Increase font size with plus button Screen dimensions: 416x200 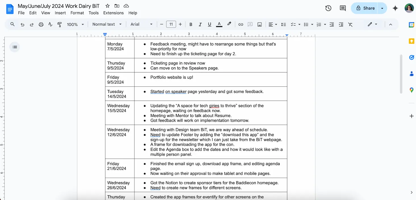click(180, 24)
